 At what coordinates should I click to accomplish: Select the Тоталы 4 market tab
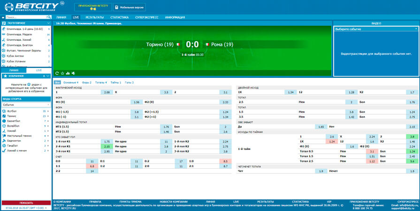tap(101, 83)
